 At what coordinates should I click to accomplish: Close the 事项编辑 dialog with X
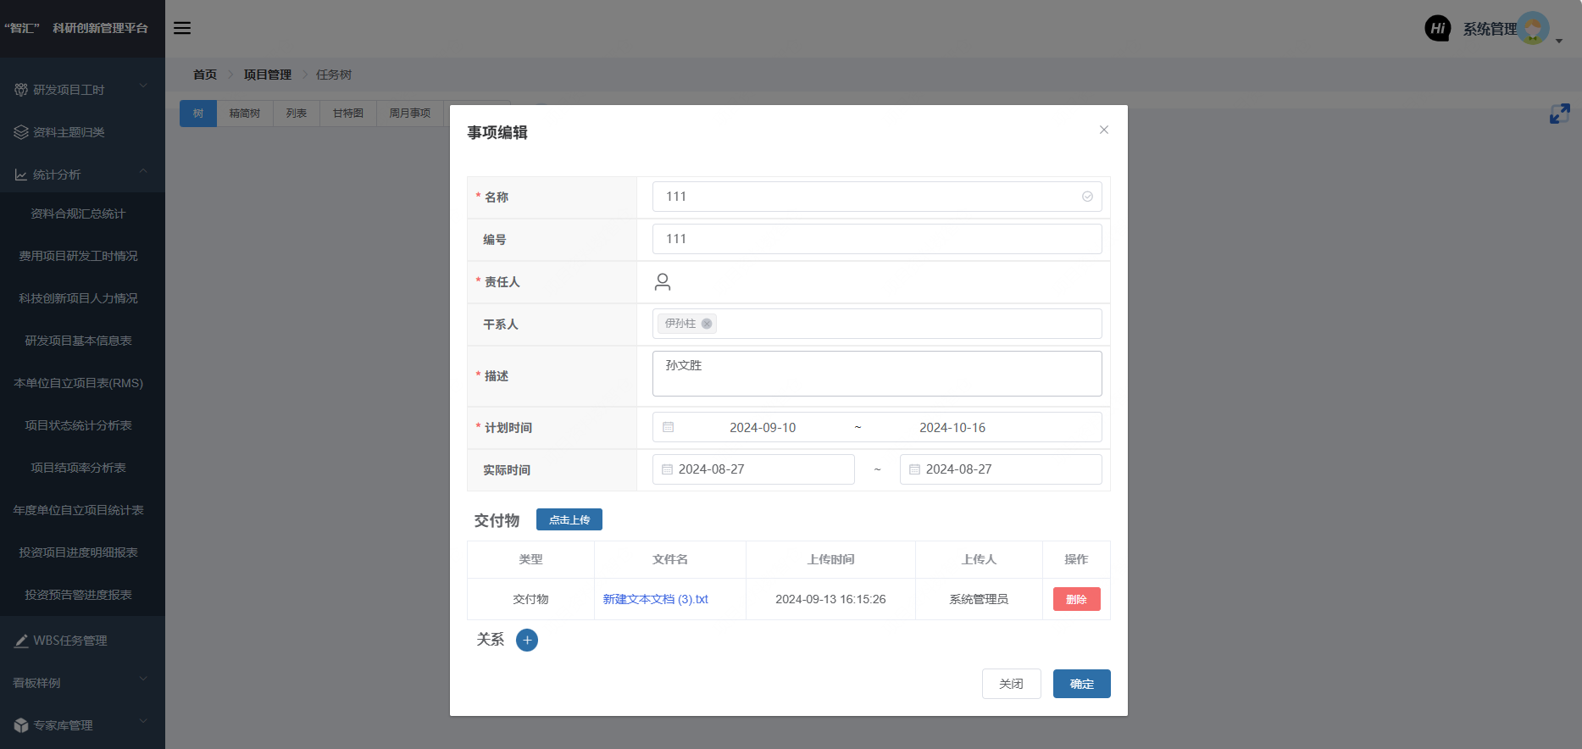1103,130
